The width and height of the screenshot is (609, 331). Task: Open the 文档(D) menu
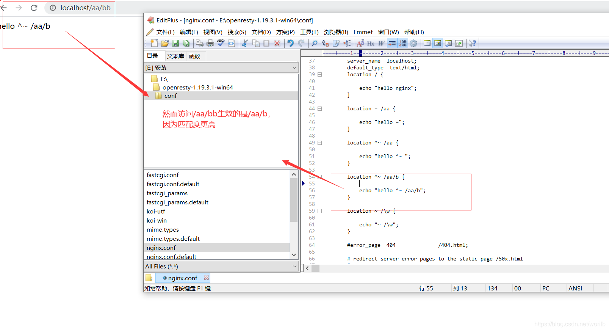pos(261,32)
